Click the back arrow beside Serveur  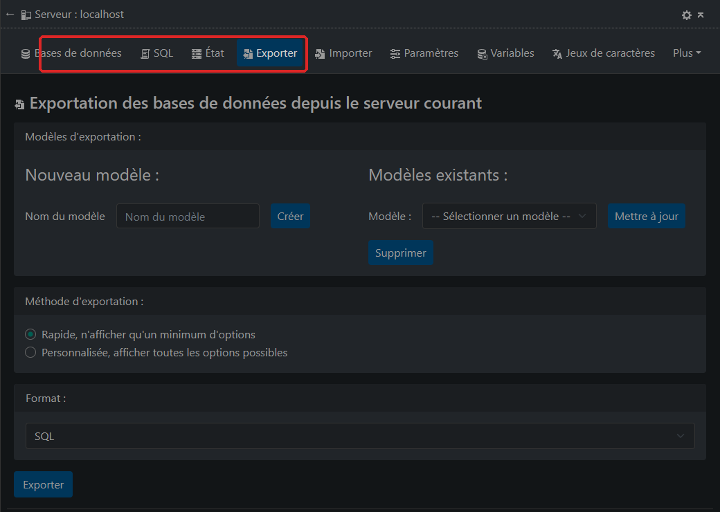10,15
